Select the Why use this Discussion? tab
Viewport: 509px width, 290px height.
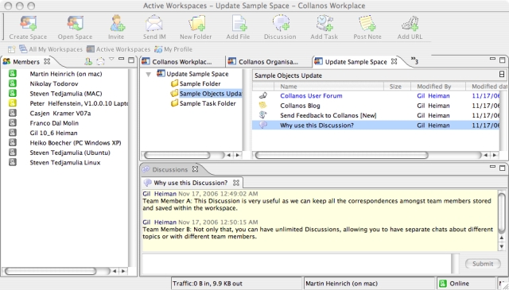tap(190, 183)
